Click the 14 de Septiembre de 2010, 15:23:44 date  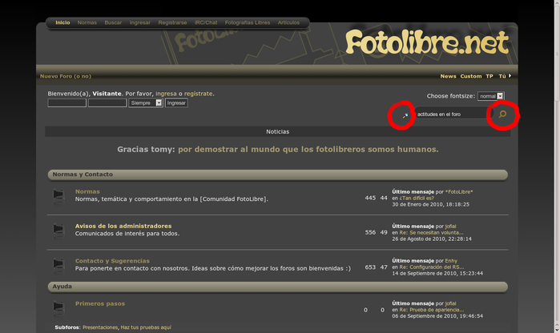pos(437,274)
